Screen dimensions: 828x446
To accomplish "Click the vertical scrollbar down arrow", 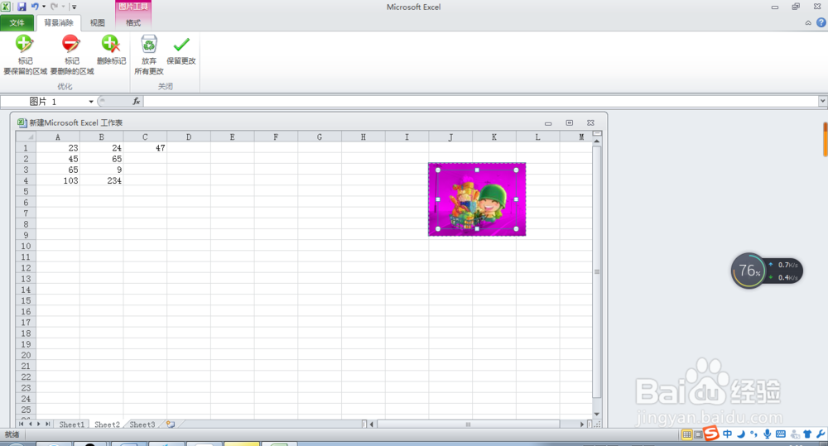I will [x=597, y=415].
